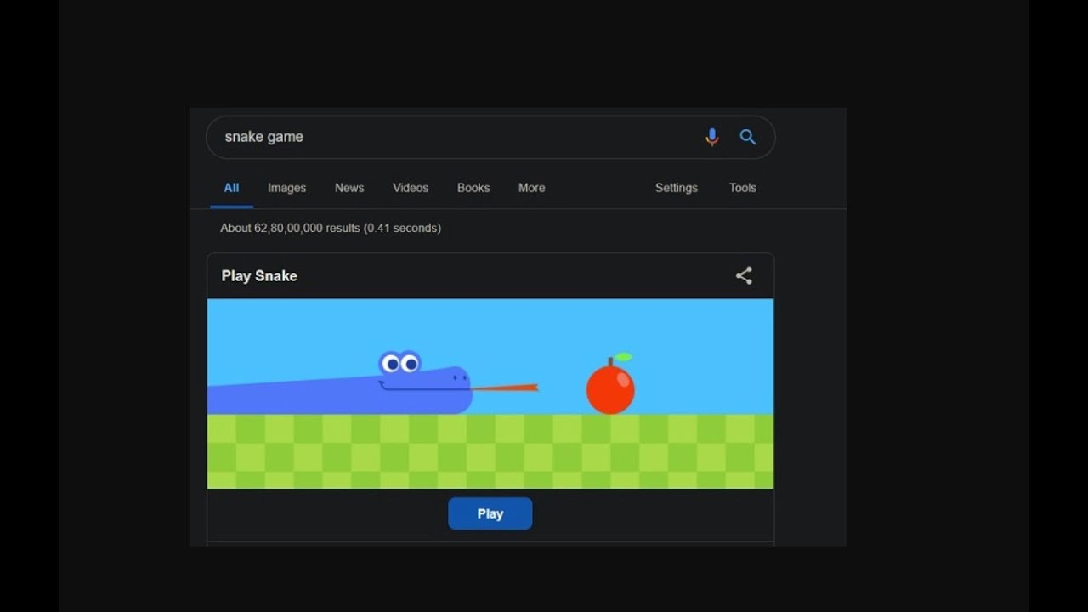The image size is (1088, 612).
Task: Click the microphone voice search icon
Action: click(x=712, y=137)
